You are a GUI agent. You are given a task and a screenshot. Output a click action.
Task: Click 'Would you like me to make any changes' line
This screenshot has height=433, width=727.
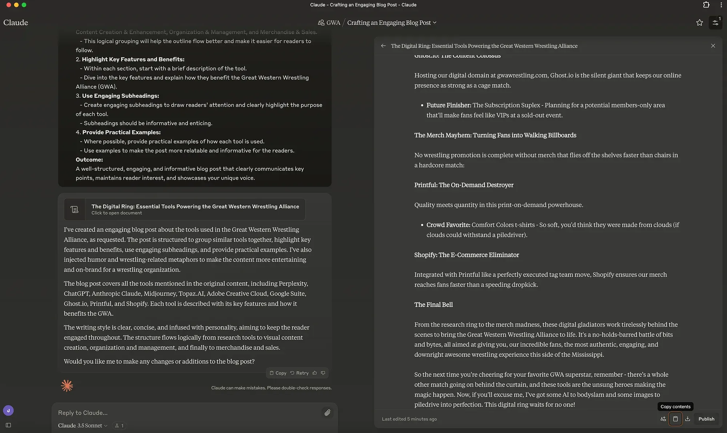point(159,361)
